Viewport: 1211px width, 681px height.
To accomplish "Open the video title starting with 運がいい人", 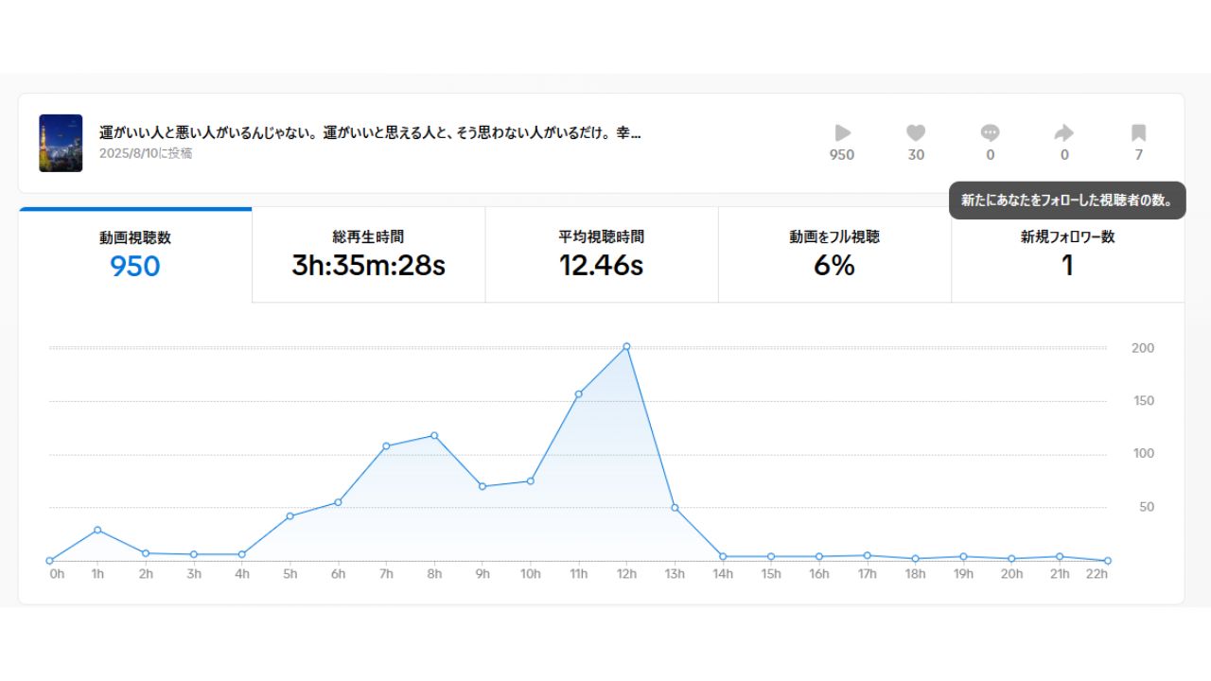I will tap(370, 133).
